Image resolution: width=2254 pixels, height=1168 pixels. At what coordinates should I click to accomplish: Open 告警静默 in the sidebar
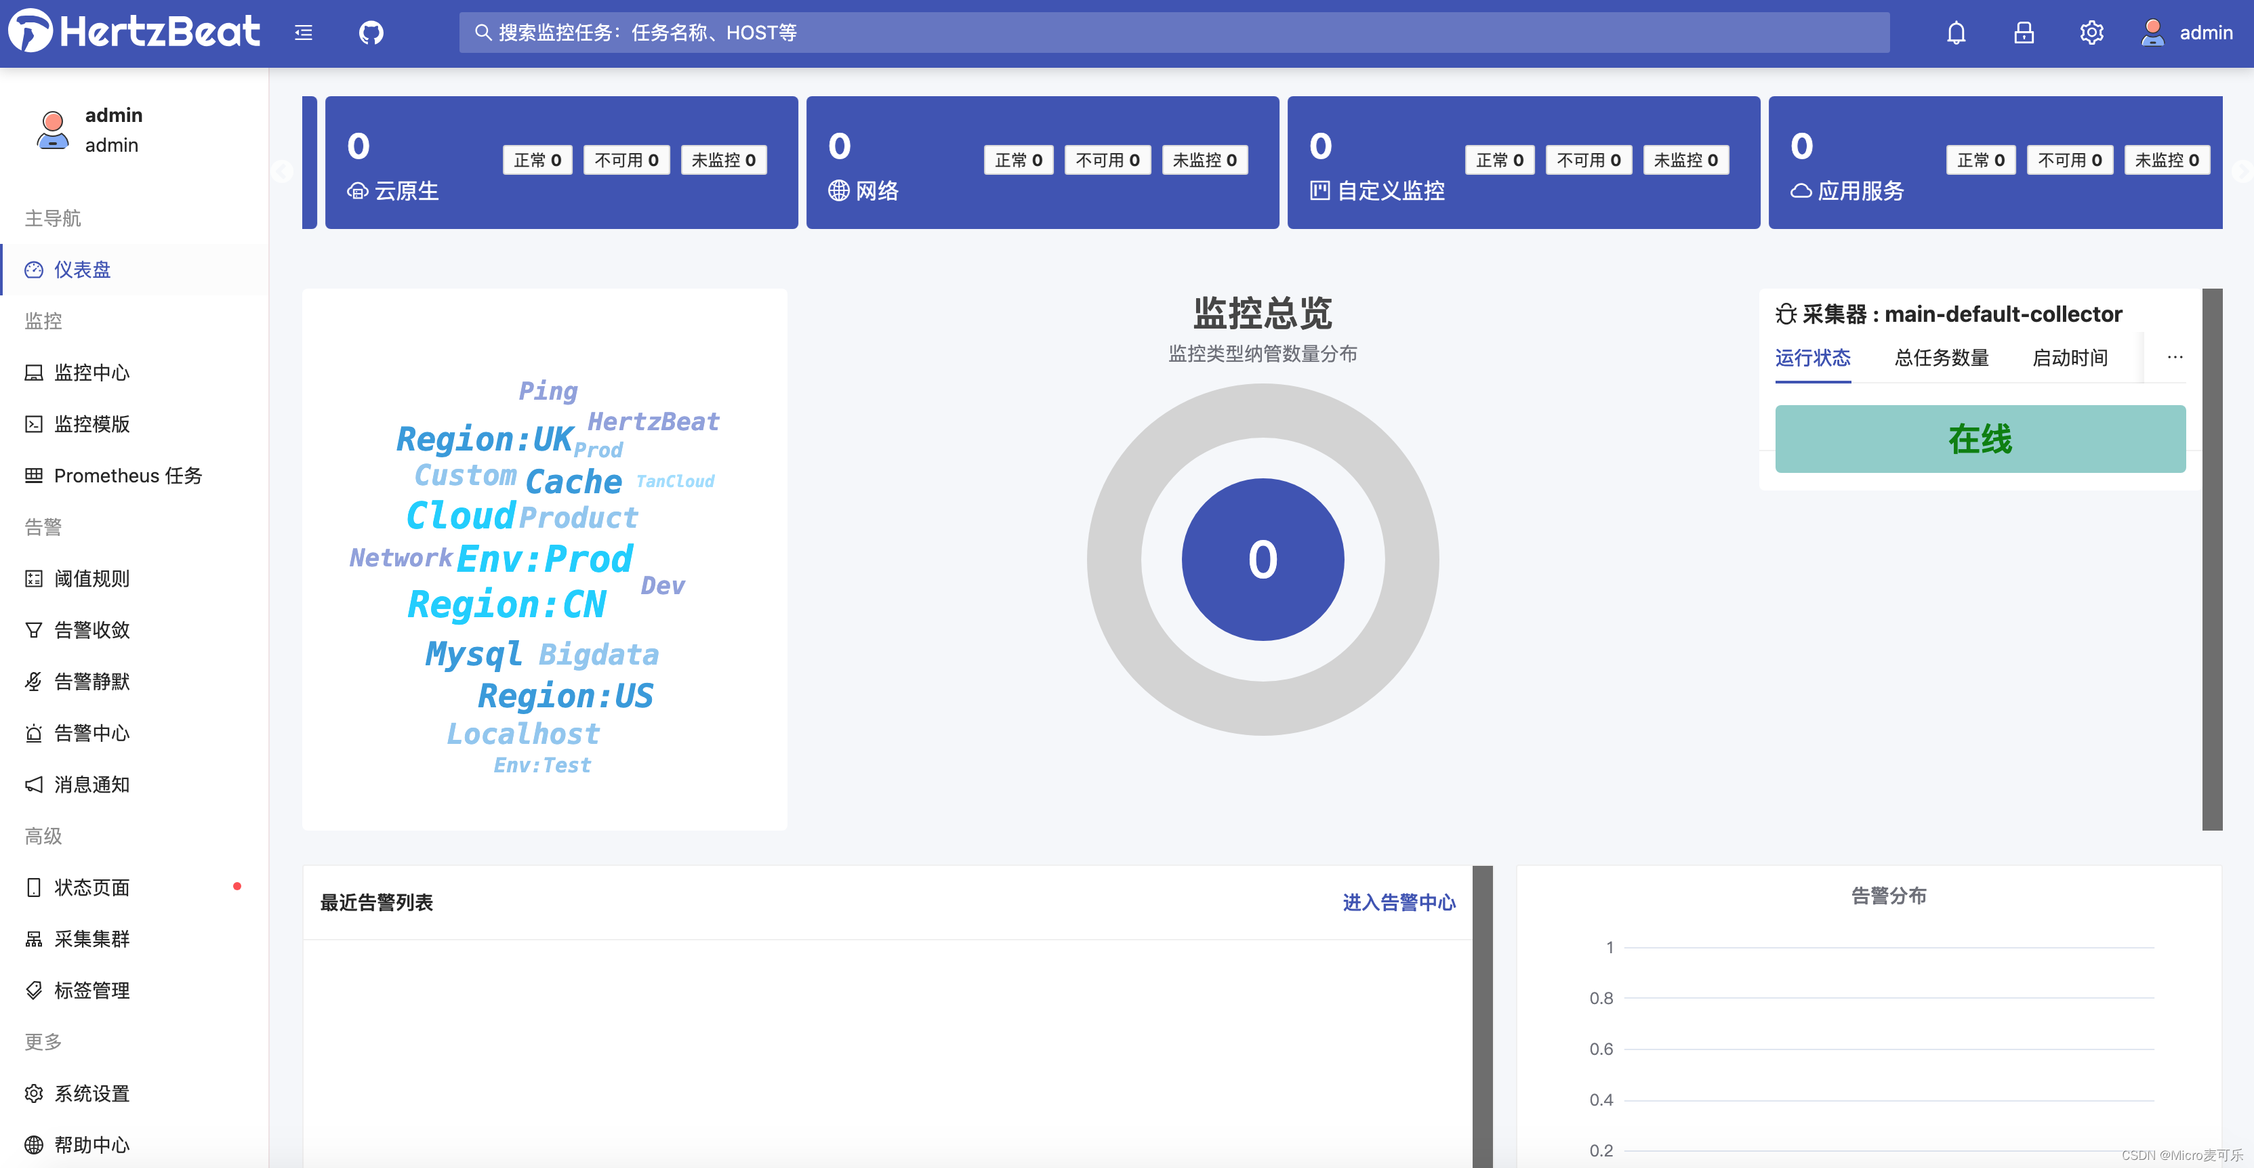pyautogui.click(x=91, y=682)
